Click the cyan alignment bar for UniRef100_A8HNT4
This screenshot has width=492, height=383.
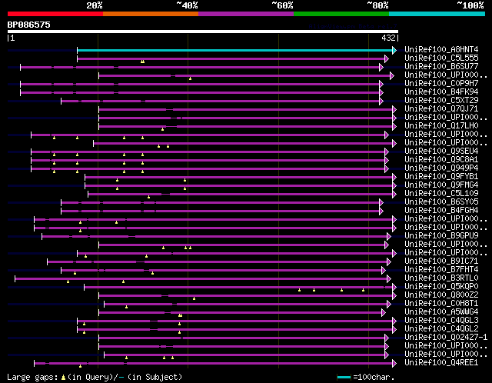coord(234,50)
